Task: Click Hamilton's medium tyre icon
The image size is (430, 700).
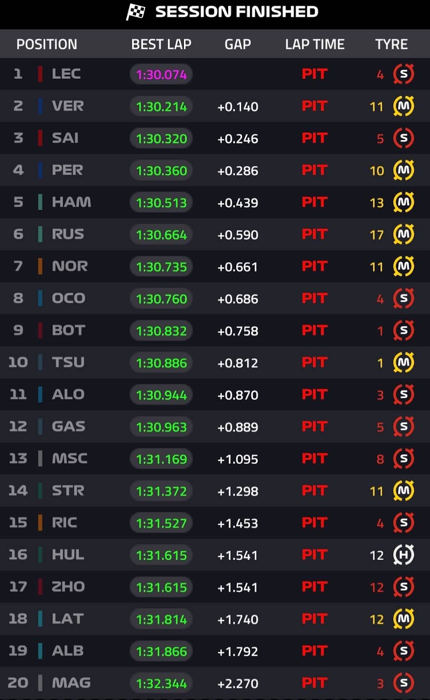Action: pos(403,202)
